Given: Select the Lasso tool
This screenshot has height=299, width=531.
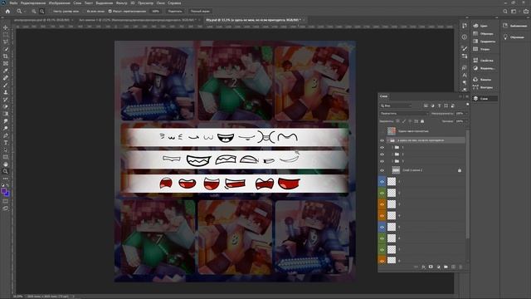Looking at the screenshot, I should click(x=6, y=42).
